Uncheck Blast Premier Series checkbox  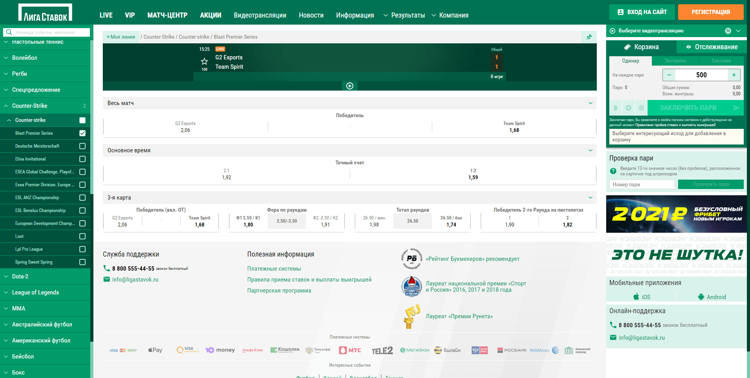(x=82, y=133)
